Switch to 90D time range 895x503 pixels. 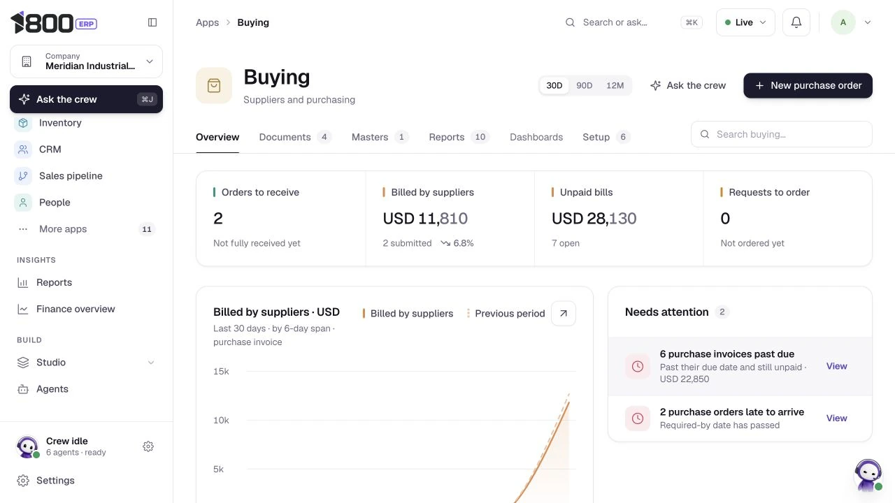coord(585,85)
